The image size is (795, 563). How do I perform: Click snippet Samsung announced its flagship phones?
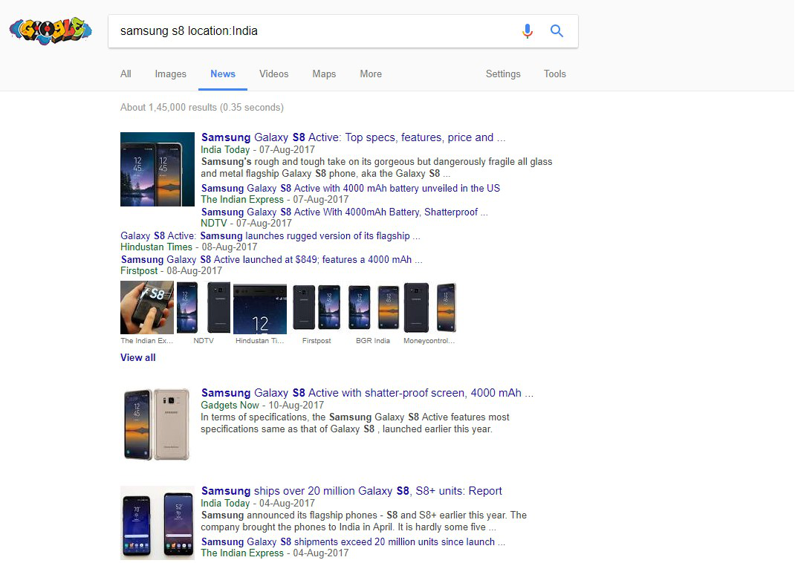point(363,521)
